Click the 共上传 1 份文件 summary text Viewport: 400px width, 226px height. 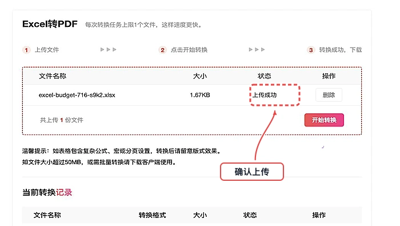(x=62, y=120)
